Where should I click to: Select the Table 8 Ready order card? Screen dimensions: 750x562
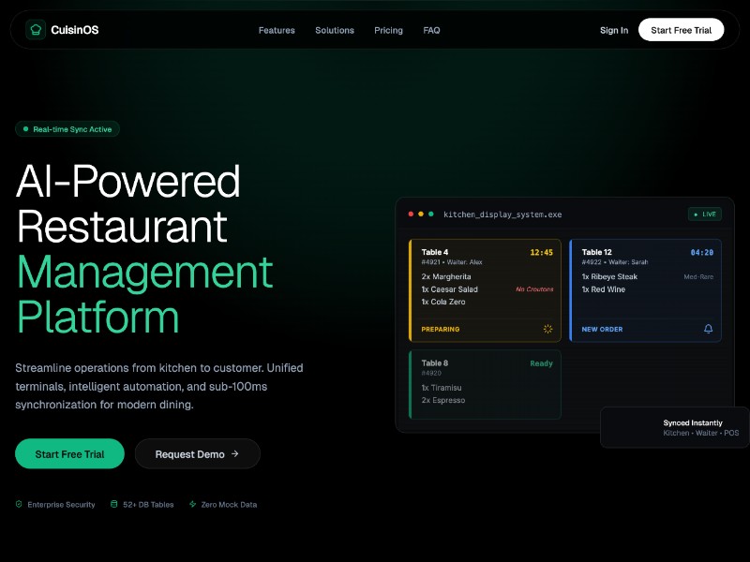[x=485, y=384]
